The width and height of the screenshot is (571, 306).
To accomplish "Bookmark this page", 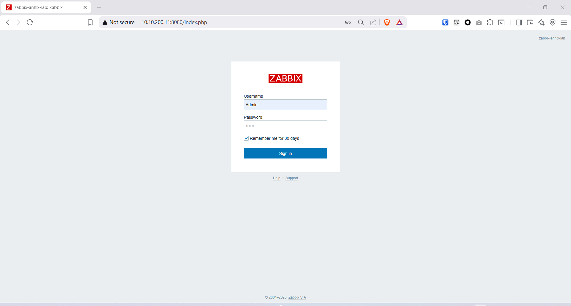I will click(x=90, y=22).
